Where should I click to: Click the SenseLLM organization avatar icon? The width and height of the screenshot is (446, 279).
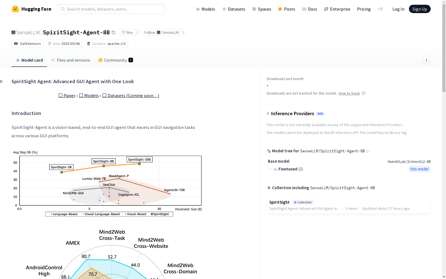click(13, 32)
